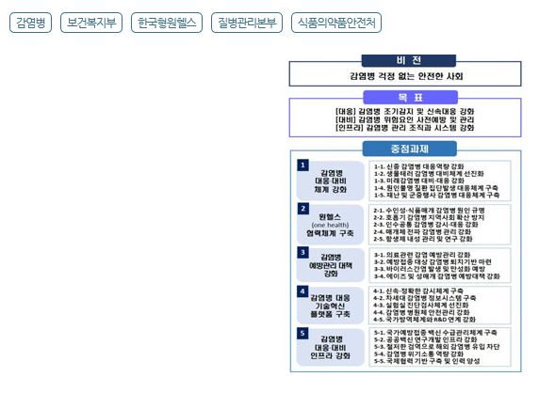539x393 pixels.
Task: Click the 질병관리본부 tag
Action: [247, 23]
